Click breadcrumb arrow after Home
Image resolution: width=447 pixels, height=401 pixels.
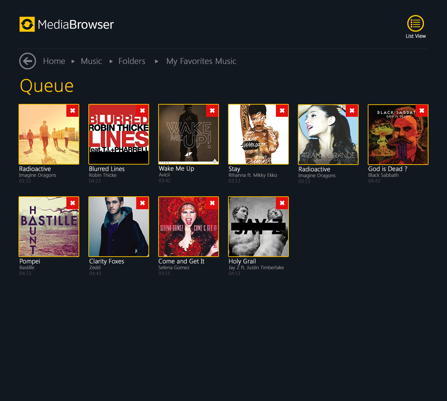point(73,61)
